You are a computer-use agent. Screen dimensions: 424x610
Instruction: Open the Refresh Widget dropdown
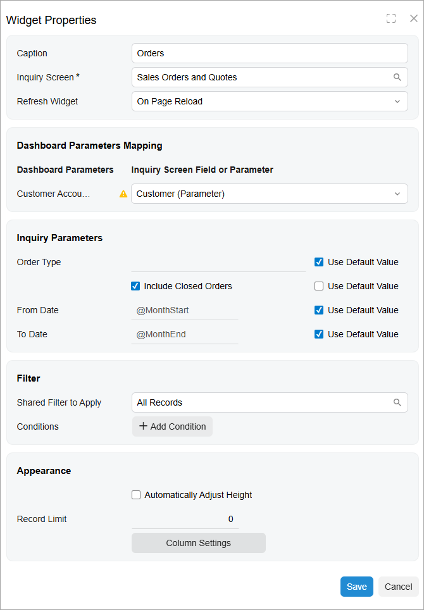(270, 101)
